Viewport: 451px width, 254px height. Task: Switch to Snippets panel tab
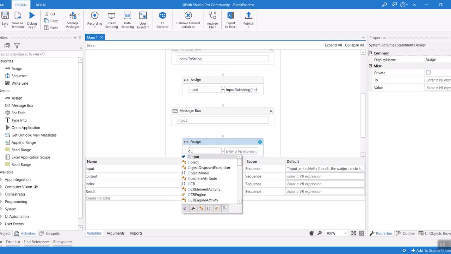point(49,234)
